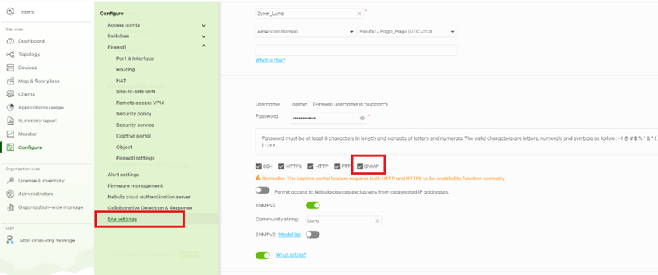Collapse the Firewall menu chevron
Viewport: 658px width, 275px height.
click(x=204, y=46)
